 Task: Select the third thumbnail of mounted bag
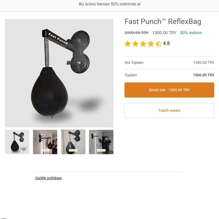tap(73, 142)
